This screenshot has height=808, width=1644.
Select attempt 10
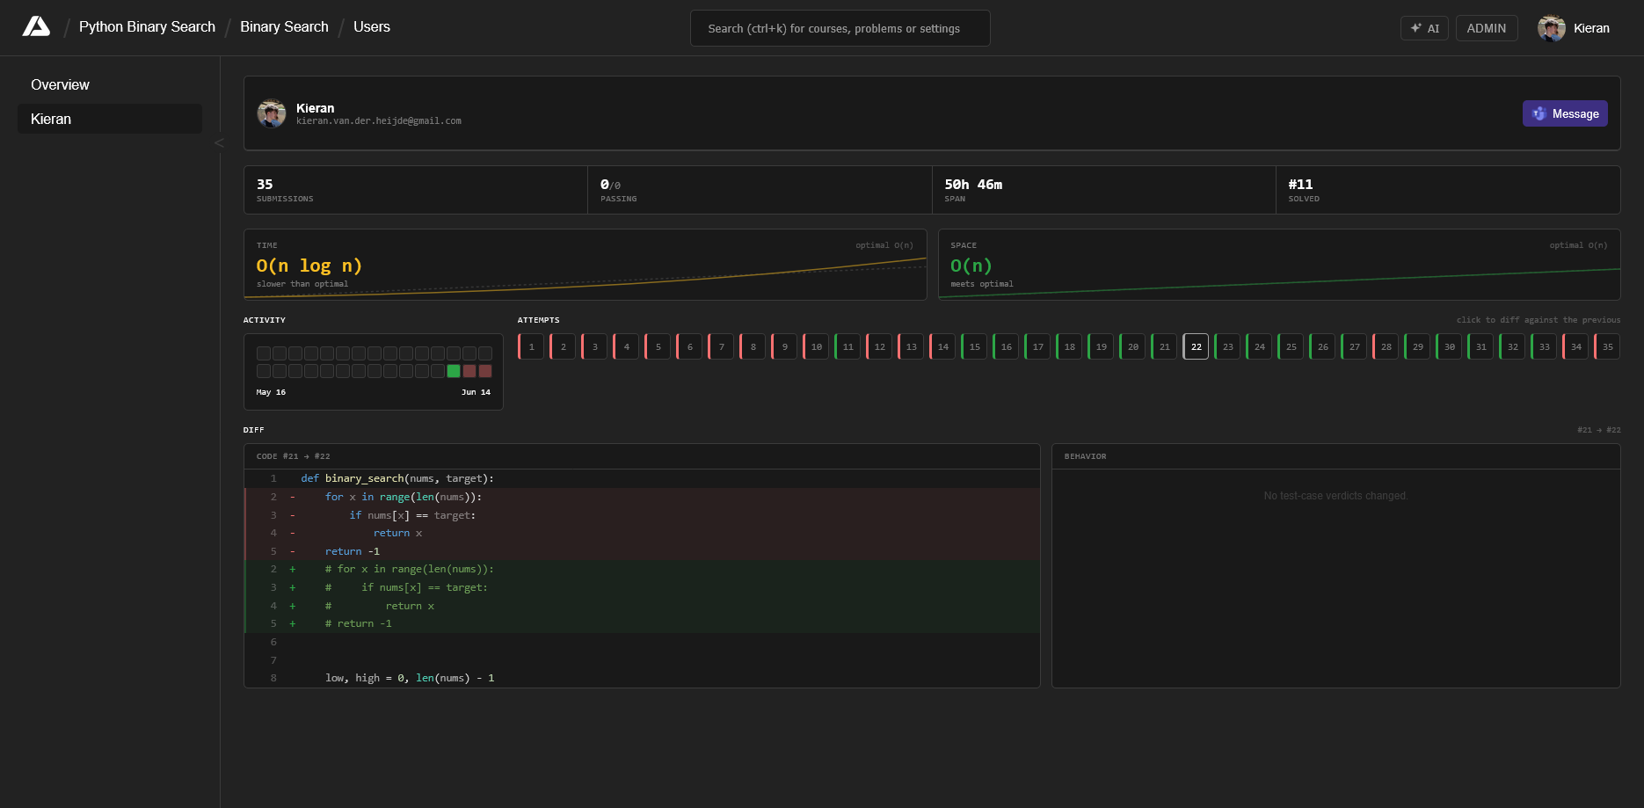816,346
